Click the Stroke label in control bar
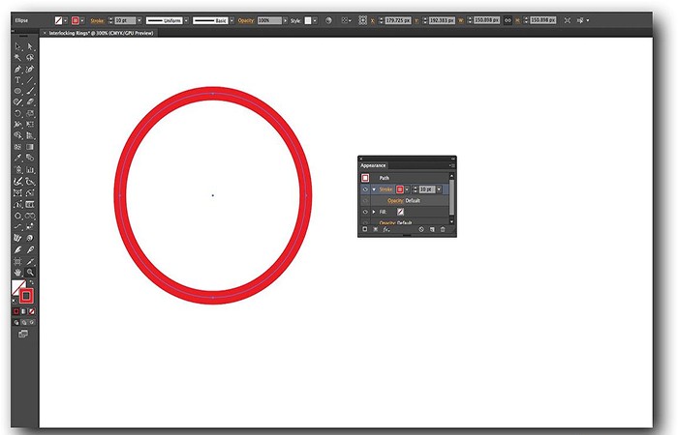 click(x=97, y=19)
